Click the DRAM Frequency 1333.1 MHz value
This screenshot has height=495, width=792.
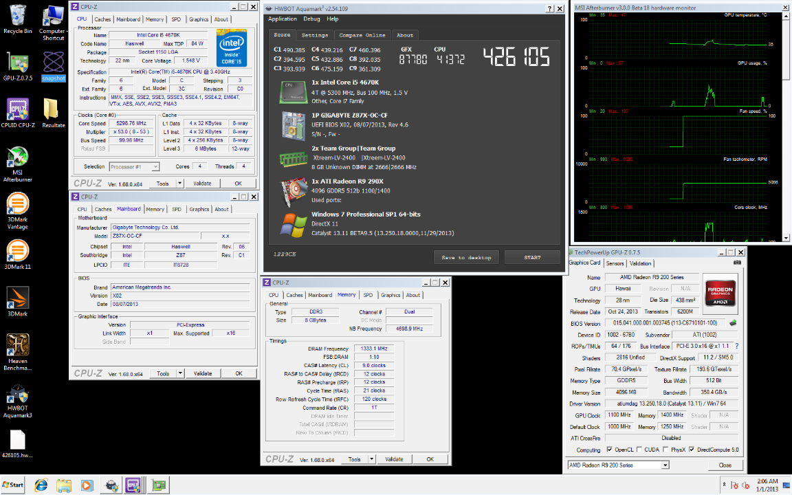coord(374,349)
